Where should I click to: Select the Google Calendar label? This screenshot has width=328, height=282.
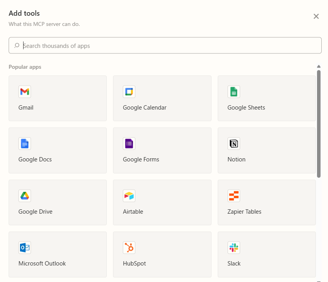pyautogui.click(x=144, y=108)
